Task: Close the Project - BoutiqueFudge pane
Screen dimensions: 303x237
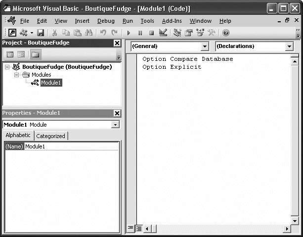Action: (x=117, y=43)
